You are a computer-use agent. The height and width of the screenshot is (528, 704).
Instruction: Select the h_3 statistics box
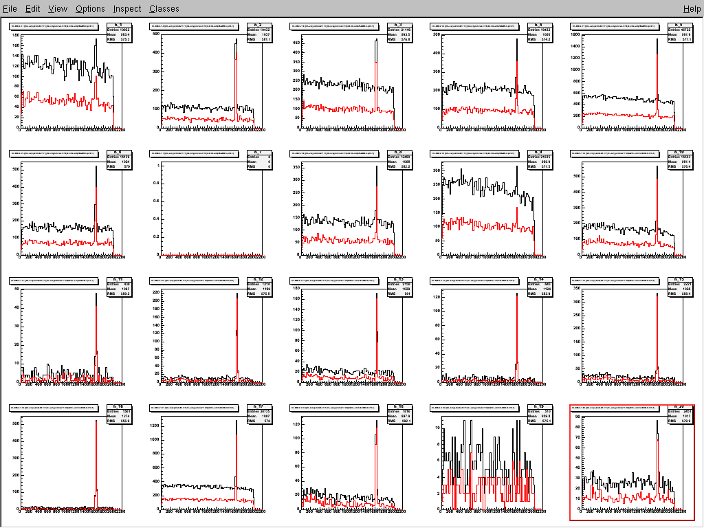(x=399, y=33)
